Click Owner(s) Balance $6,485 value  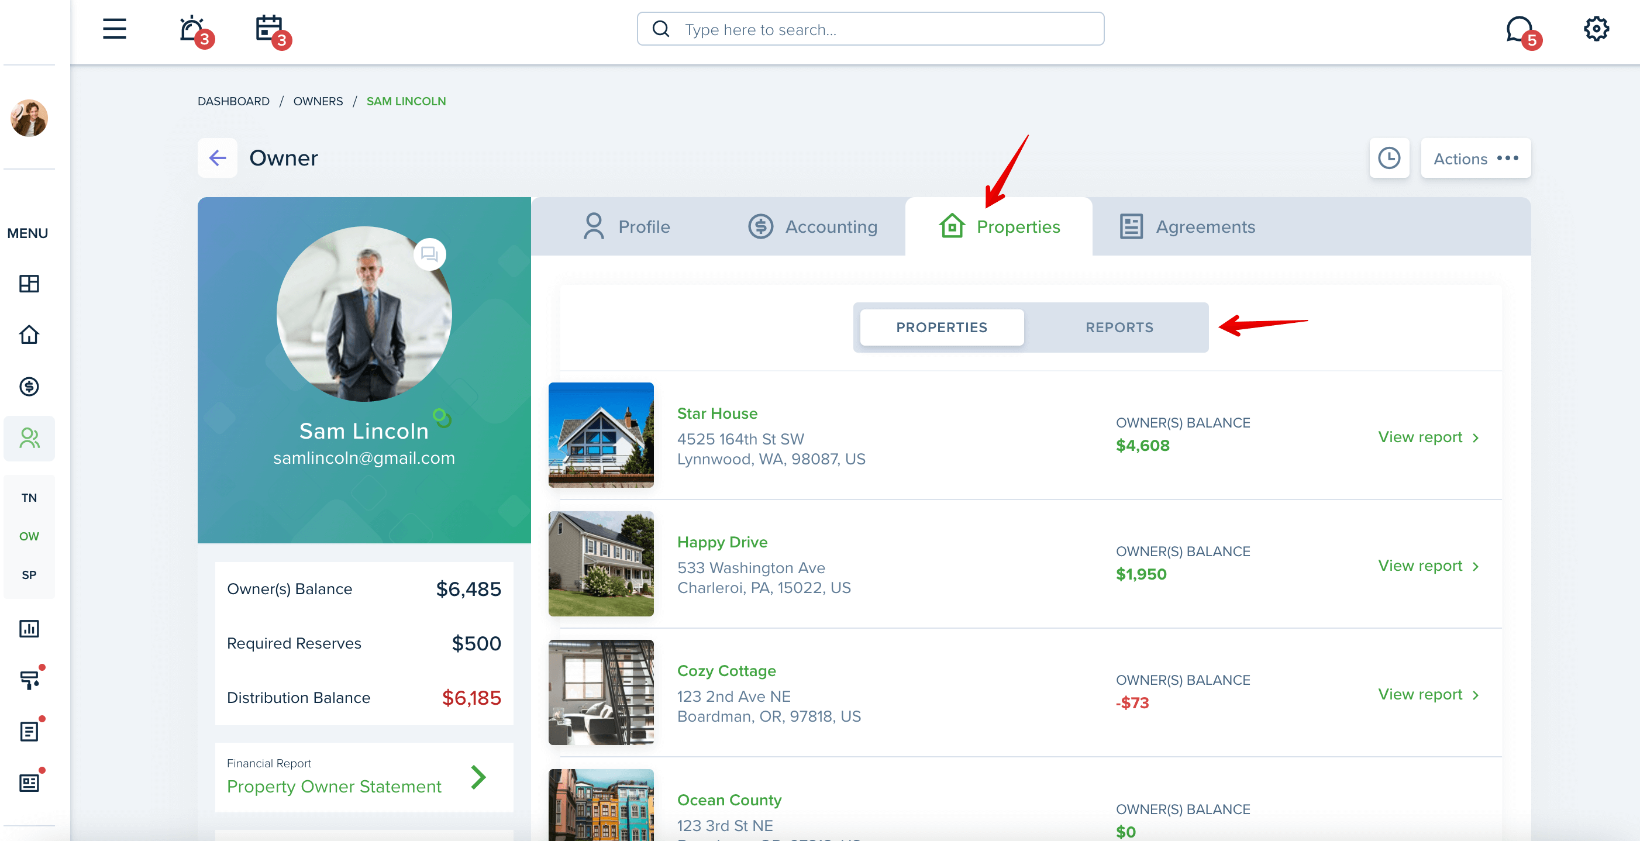[x=468, y=589]
